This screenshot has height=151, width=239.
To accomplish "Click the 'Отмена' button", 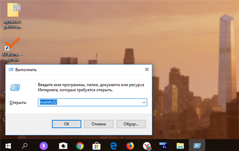I will [99, 124].
